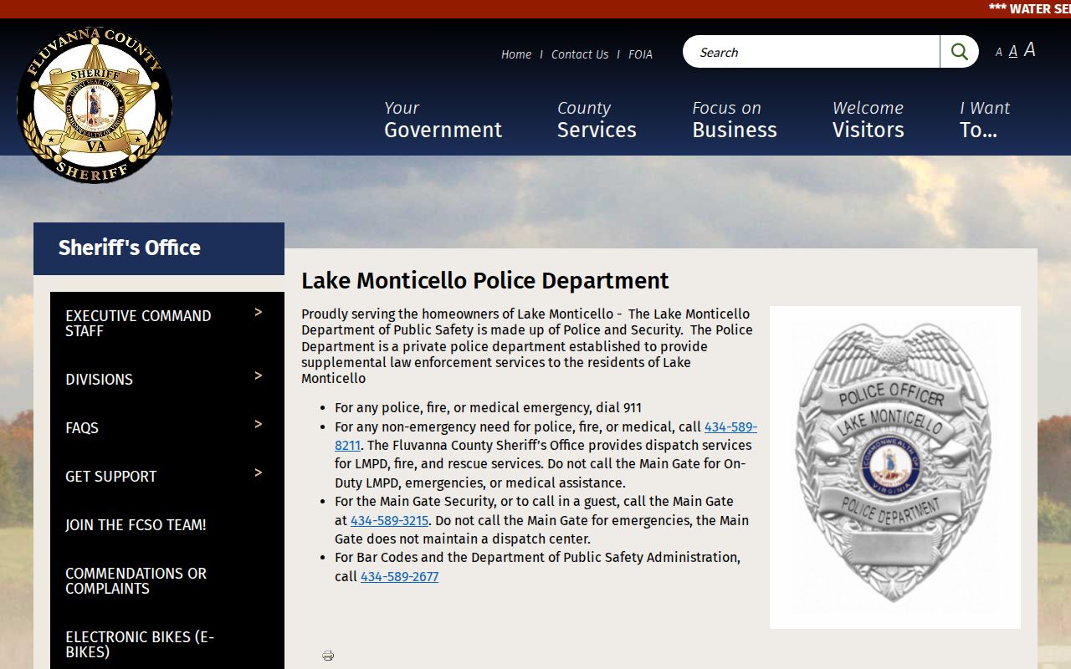The height and width of the screenshot is (669, 1071).
Task: Open Executive Command Staff sidebar item
Action: coord(167,324)
